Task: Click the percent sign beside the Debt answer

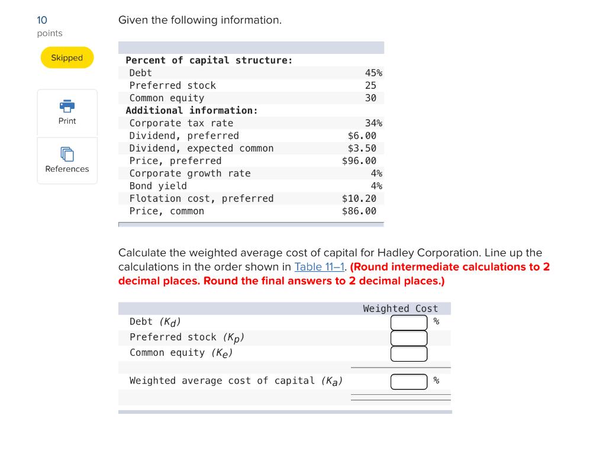Action: pyautogui.click(x=436, y=321)
